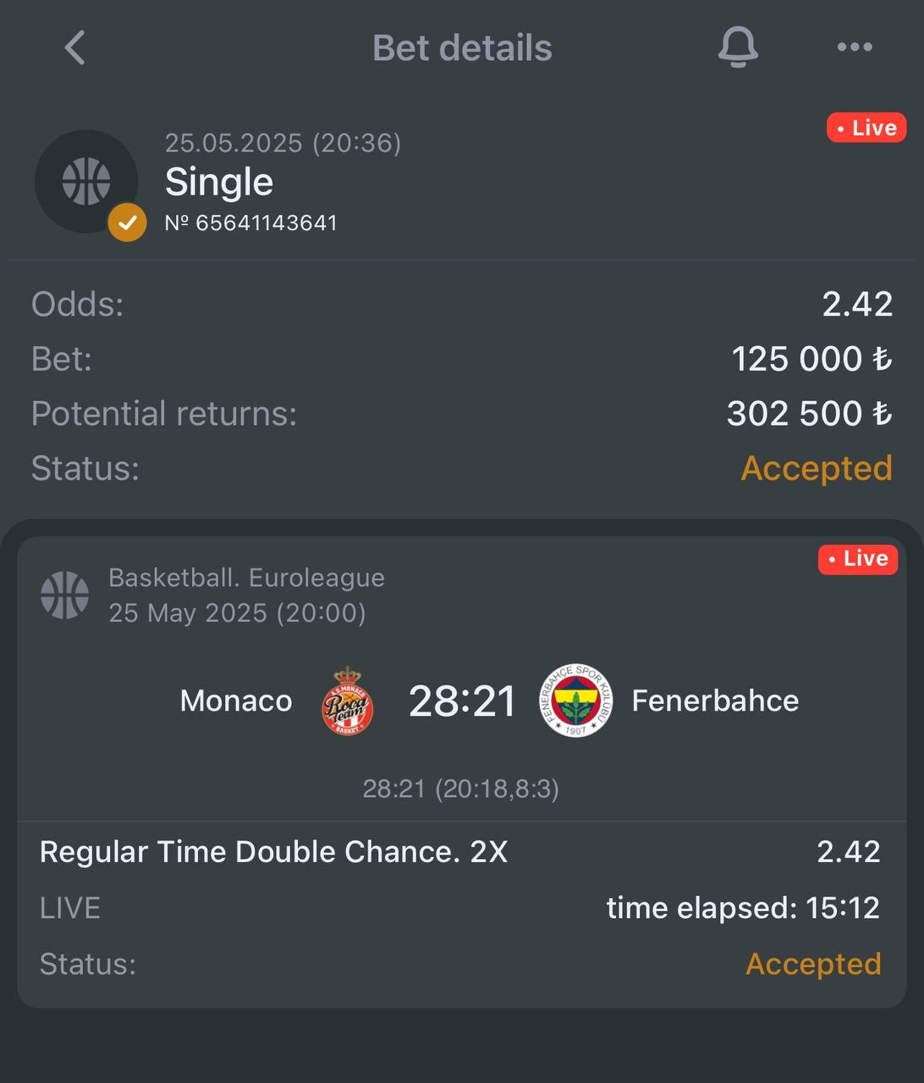This screenshot has height=1083, width=924.
Task: Tap the top red Live badge
Action: tap(866, 128)
